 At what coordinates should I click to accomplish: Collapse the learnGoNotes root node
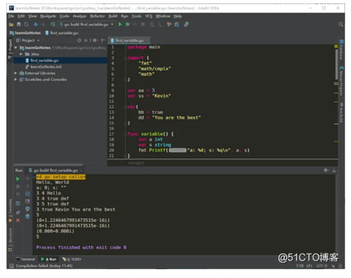(x=16, y=48)
